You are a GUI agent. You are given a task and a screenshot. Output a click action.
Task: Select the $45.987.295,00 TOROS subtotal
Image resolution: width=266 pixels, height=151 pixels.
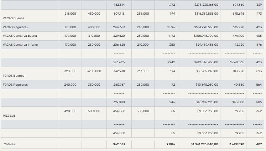(x=207, y=102)
